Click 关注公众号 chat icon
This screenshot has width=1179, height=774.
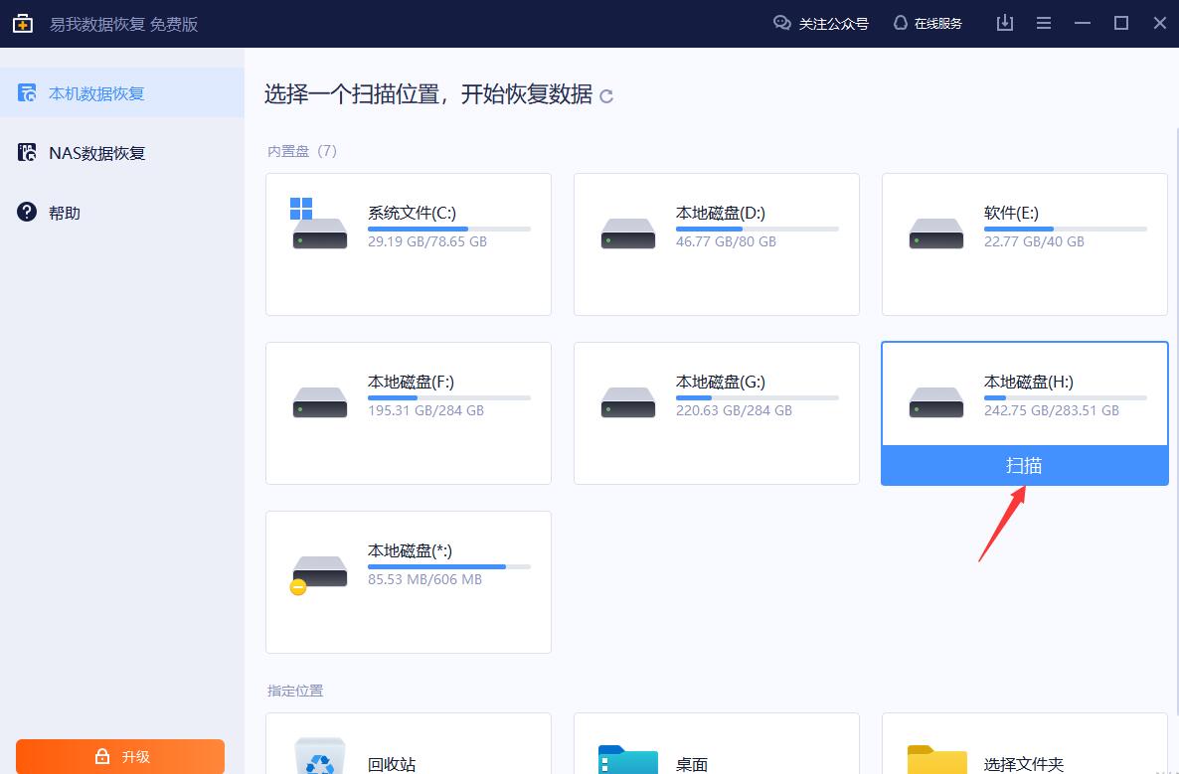(781, 23)
